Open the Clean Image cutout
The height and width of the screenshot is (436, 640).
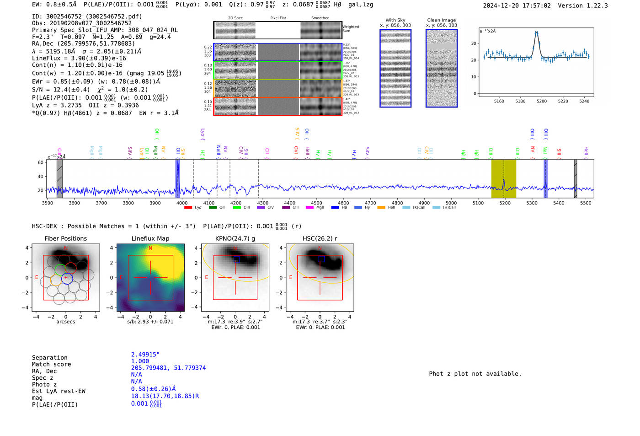(x=442, y=68)
